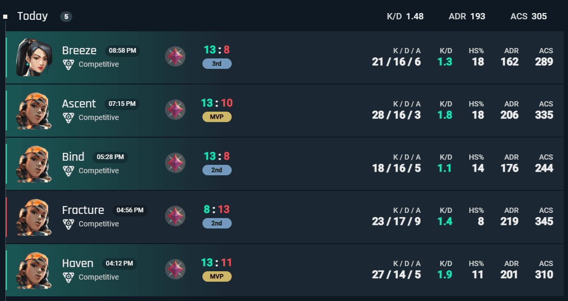Screen dimensions: 568x301
Task: Click the 13:10 score on Ascent match
Action: (x=217, y=103)
